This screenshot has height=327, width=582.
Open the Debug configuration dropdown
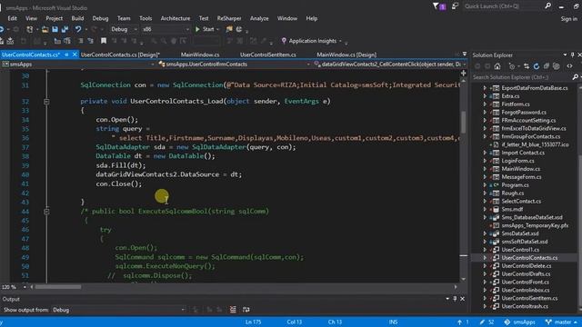pos(124,29)
